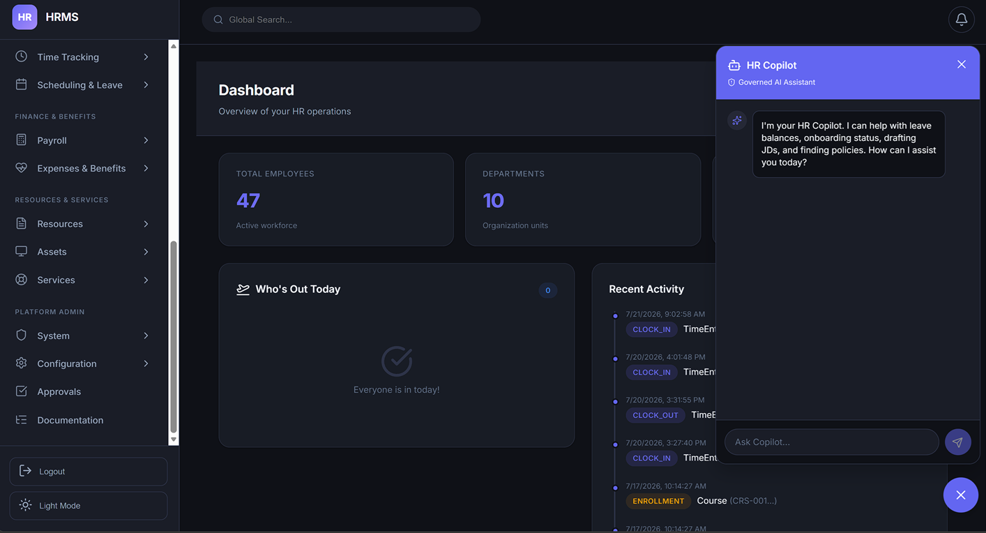
Task: Expand Resources chevron
Action: [146, 223]
